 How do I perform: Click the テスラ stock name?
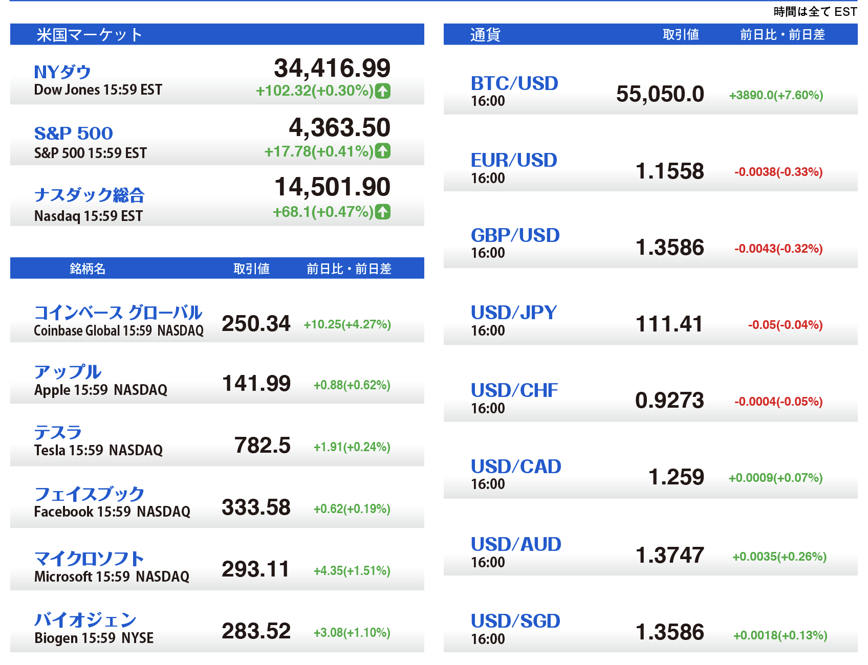58,433
